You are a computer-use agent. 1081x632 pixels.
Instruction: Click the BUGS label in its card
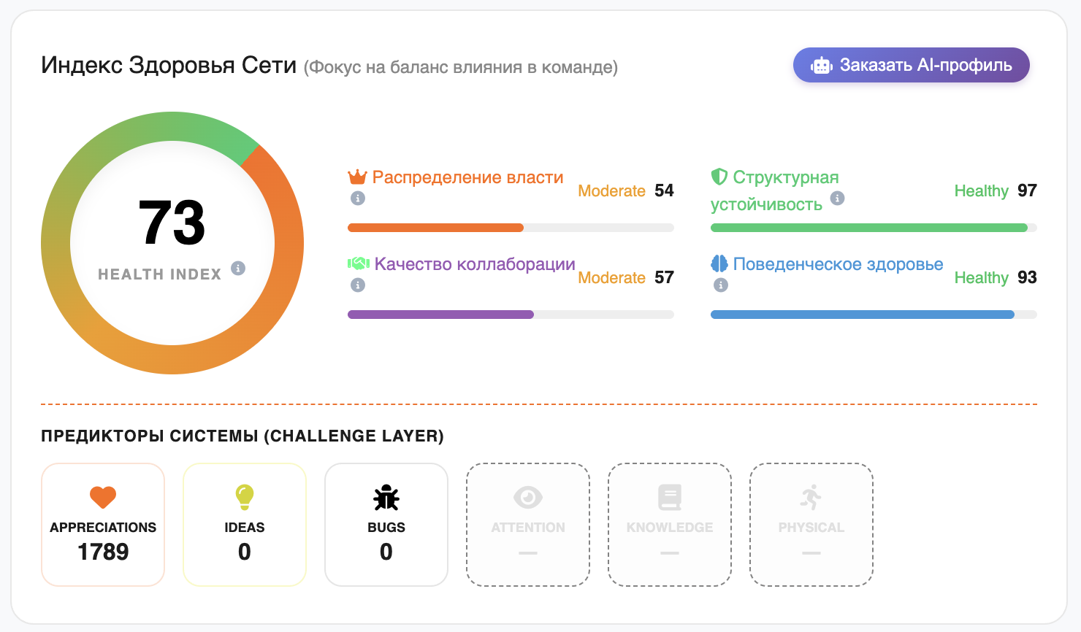click(x=386, y=528)
